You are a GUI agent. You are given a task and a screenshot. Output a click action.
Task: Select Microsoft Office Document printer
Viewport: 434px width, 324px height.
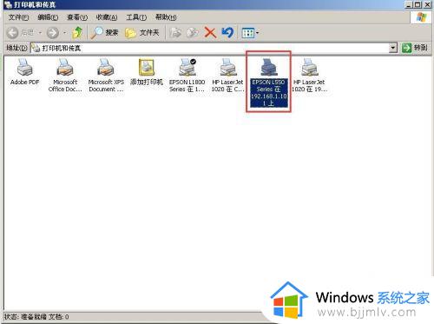[x=65, y=75]
